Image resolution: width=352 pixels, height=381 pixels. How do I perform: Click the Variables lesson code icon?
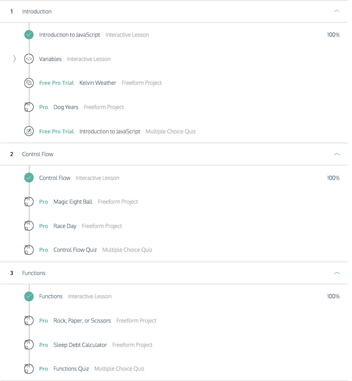(x=29, y=59)
